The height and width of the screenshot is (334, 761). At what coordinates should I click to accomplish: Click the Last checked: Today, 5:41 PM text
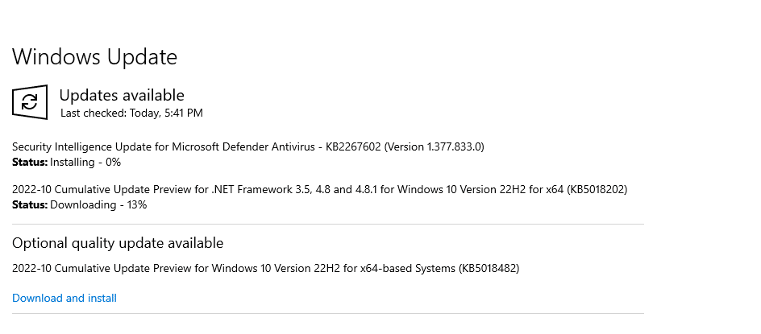pos(131,113)
